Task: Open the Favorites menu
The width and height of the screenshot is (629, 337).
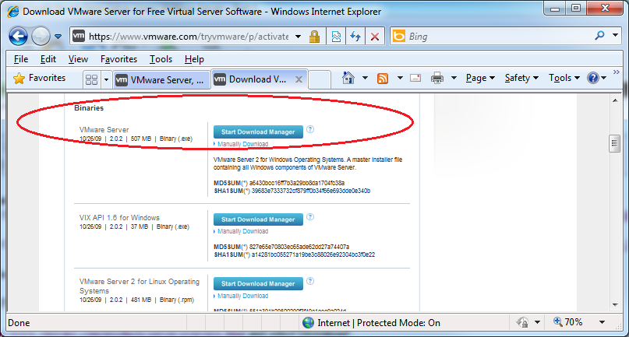Action: click(118, 59)
